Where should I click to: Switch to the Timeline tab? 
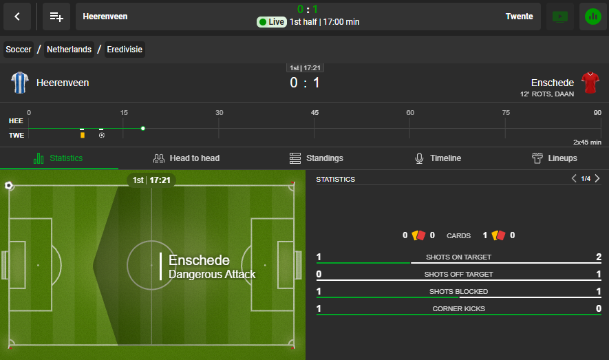click(438, 158)
